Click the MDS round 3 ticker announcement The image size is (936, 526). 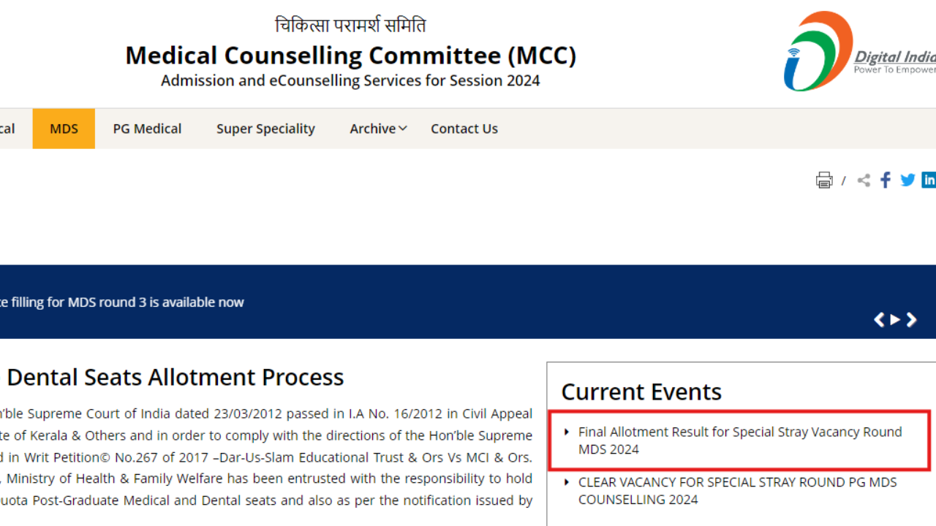(121, 302)
